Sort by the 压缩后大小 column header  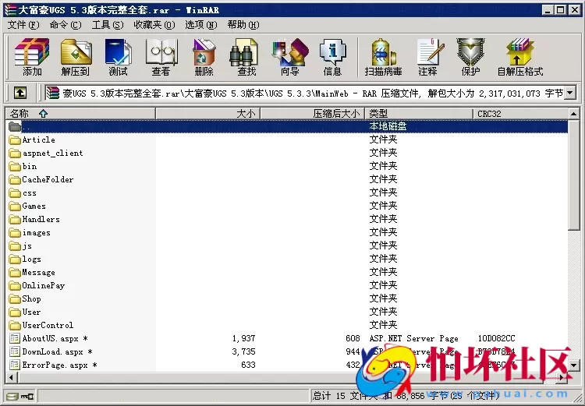[x=313, y=113]
